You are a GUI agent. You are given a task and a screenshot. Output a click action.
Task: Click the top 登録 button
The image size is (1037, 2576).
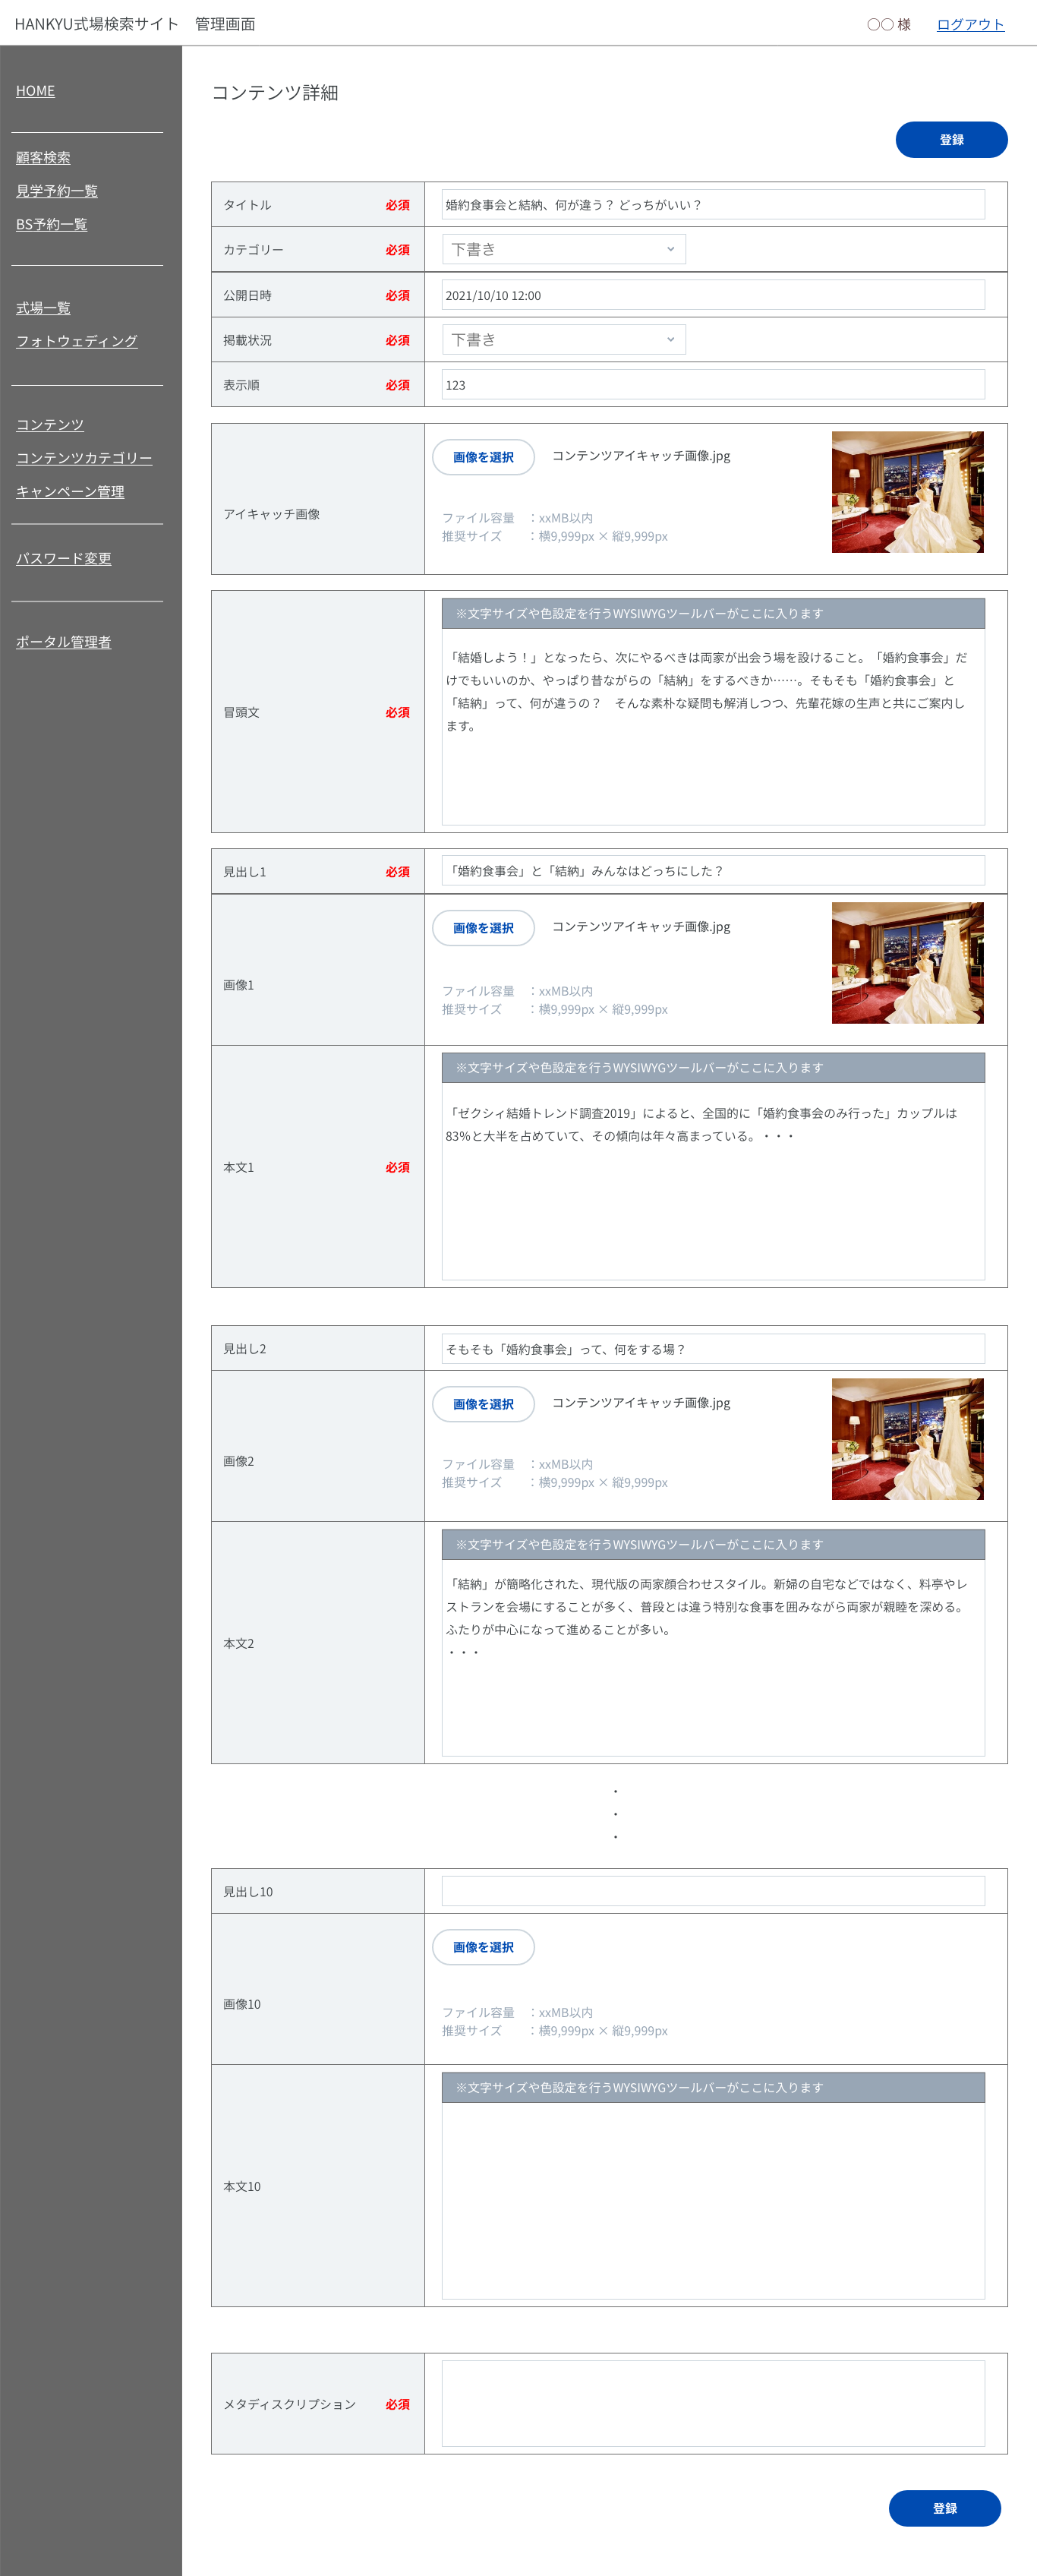(x=950, y=140)
